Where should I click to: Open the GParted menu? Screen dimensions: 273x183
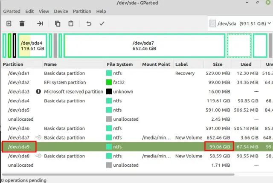tap(12, 11)
